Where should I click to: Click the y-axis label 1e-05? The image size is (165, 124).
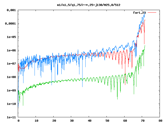11,37
